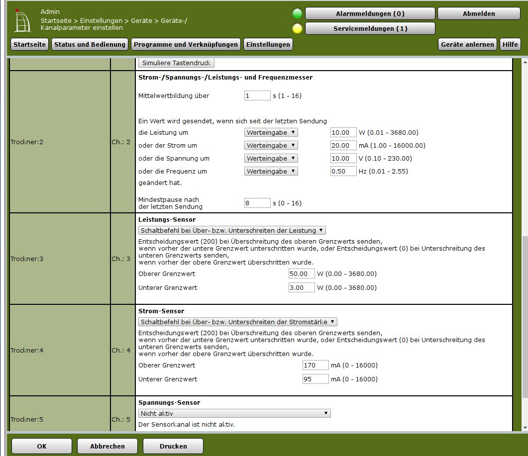Click Trockner:4 channel name

(27, 350)
